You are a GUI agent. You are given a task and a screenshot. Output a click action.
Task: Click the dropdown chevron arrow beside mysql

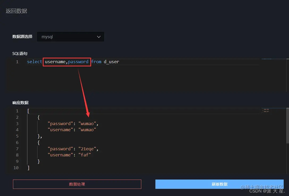coord(99,37)
